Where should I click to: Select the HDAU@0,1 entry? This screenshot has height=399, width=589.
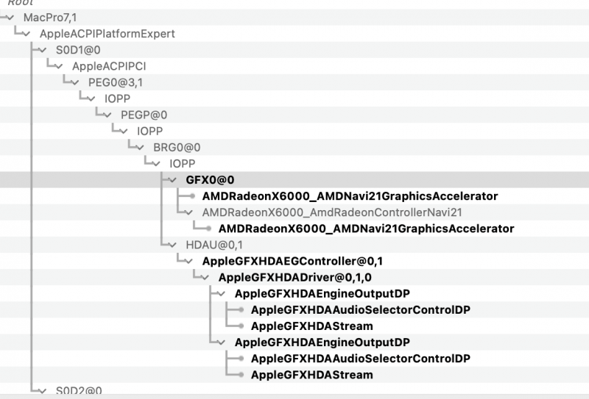[x=214, y=245]
